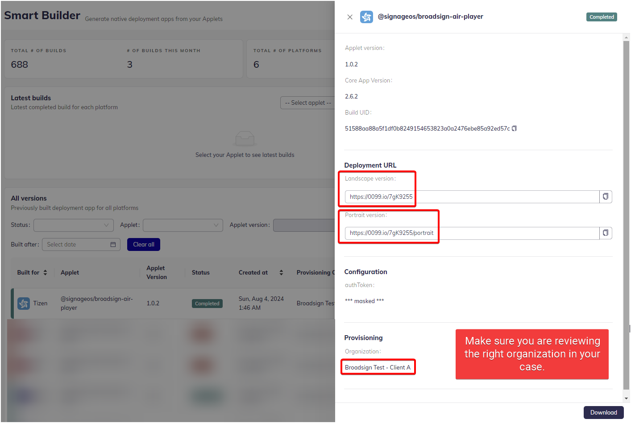Open the Select applet dropdown
The image size is (631, 423).
click(308, 103)
